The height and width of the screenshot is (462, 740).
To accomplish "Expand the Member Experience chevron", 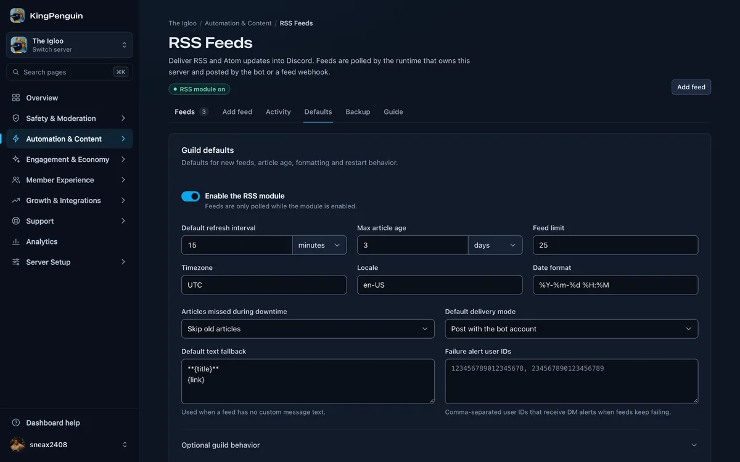I will coord(123,180).
